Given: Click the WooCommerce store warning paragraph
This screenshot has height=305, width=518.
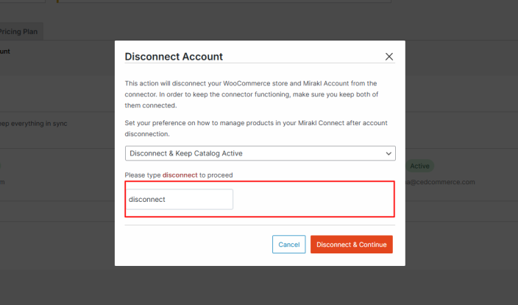Looking at the screenshot, I should [x=252, y=94].
